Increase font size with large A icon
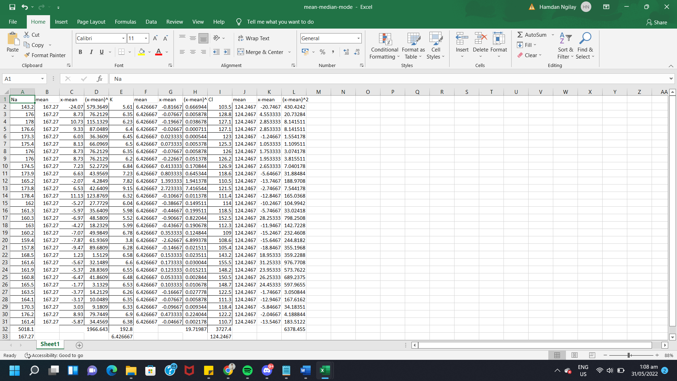This screenshot has width=677, height=381. click(x=155, y=38)
